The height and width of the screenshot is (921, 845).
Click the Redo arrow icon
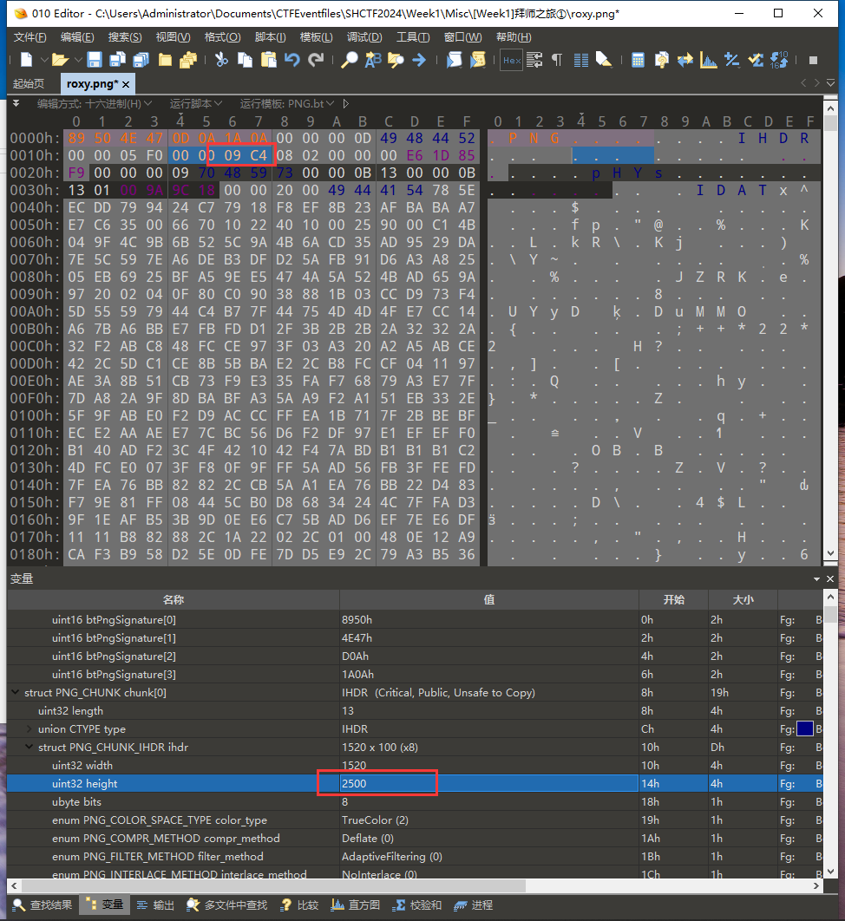coord(316,60)
